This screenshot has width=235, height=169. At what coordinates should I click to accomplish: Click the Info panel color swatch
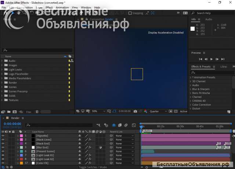tap(192, 29)
